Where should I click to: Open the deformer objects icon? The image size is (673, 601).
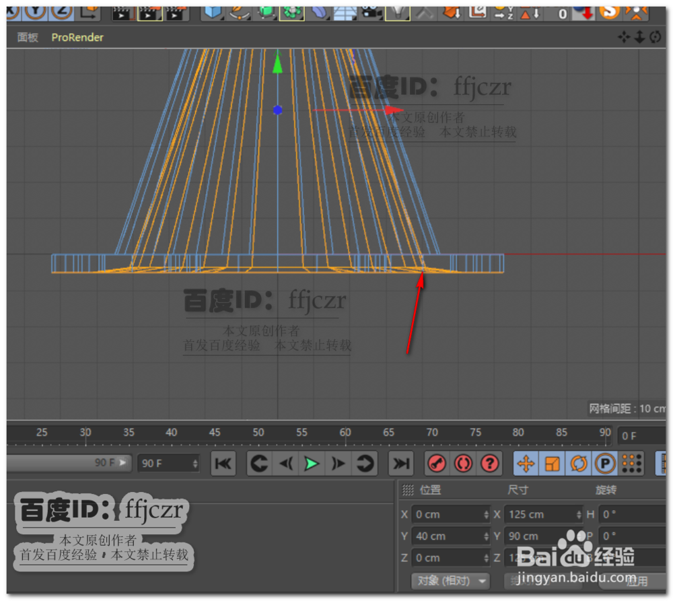click(x=319, y=12)
